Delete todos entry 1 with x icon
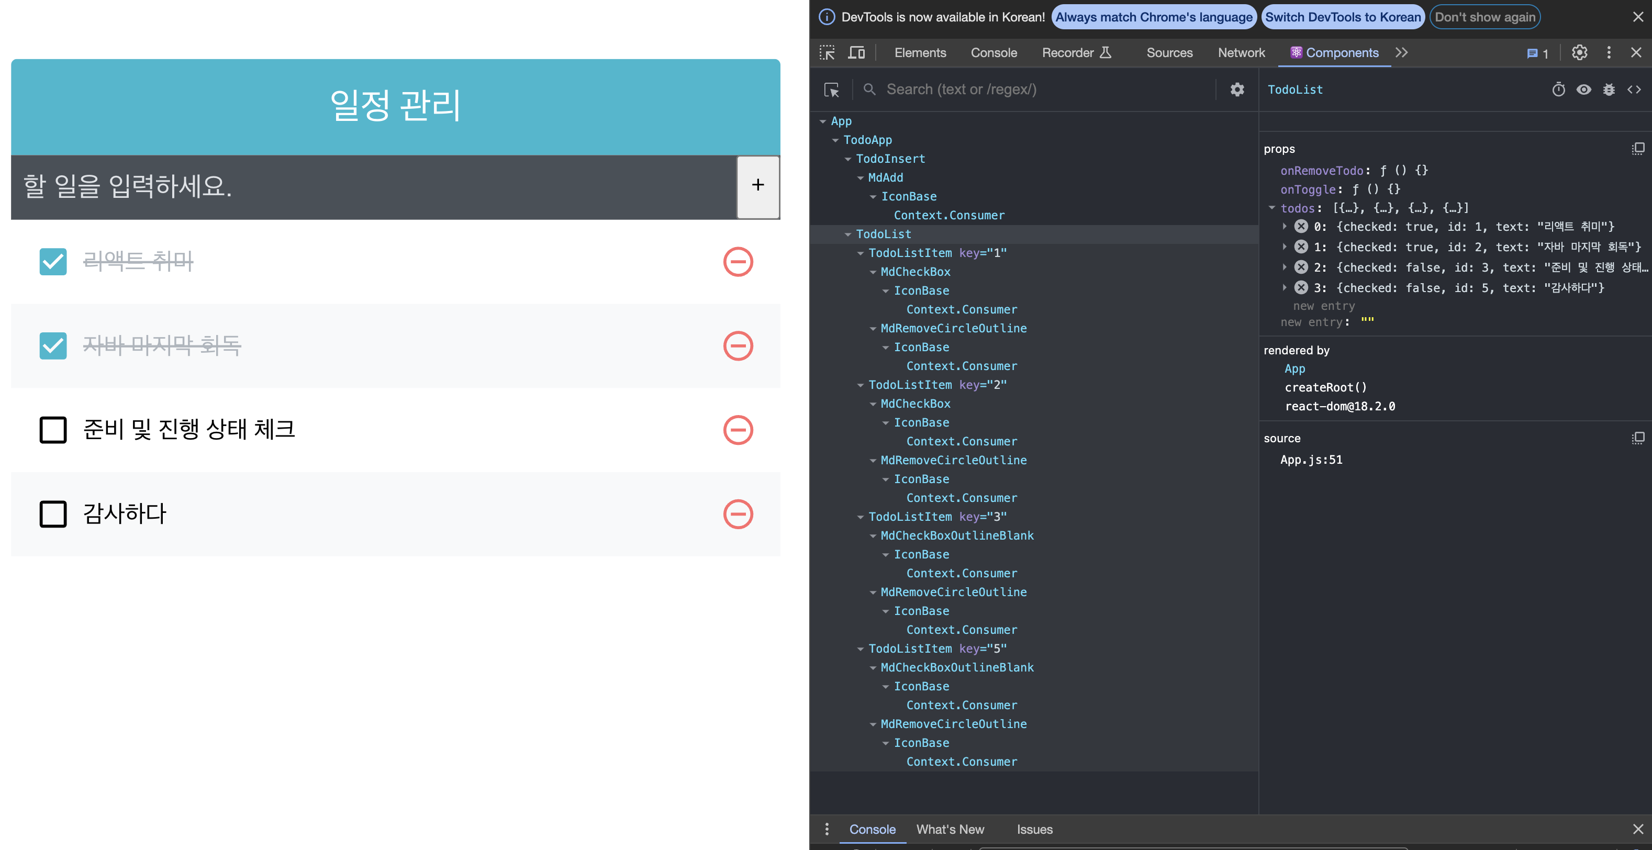Screen dimensions: 1652x850 (1301, 247)
